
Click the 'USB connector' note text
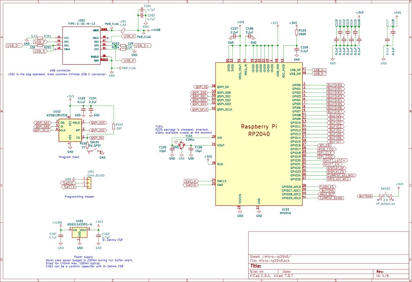pyautogui.click(x=60, y=71)
